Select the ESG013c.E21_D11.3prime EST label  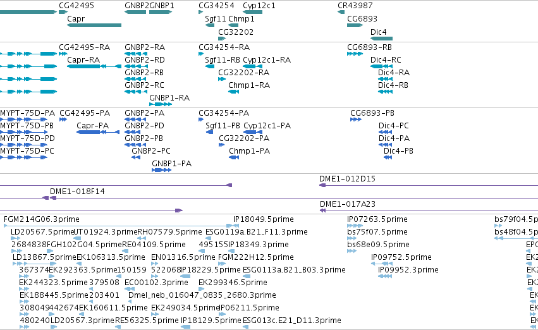coord(292,321)
